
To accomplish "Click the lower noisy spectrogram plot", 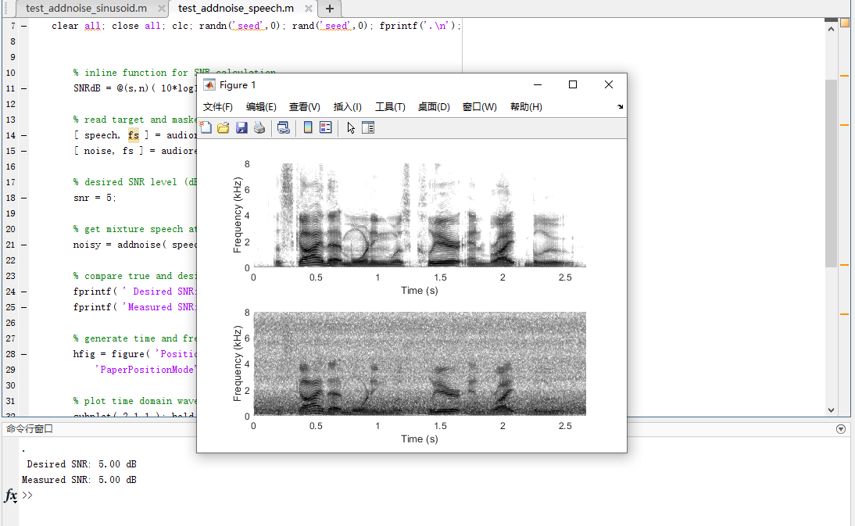I will click(420, 363).
